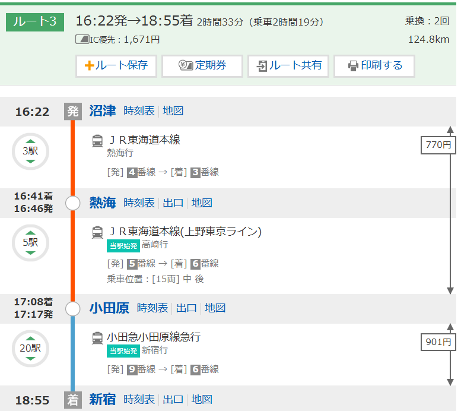Click the ルート保存 button
Screen dimensions: 461x411
(116, 66)
